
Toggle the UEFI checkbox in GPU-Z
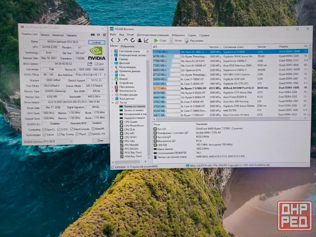pyautogui.click(x=96, y=64)
